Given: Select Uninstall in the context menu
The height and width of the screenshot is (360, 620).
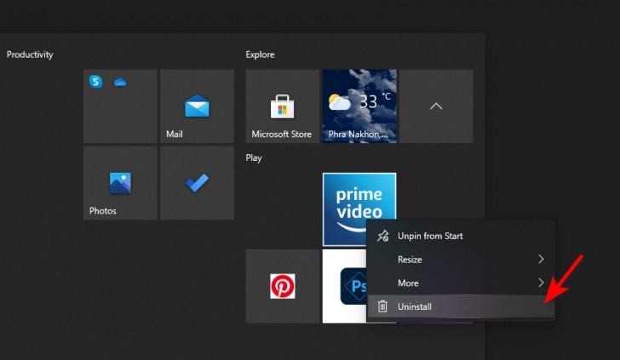Looking at the screenshot, I should click(x=461, y=306).
